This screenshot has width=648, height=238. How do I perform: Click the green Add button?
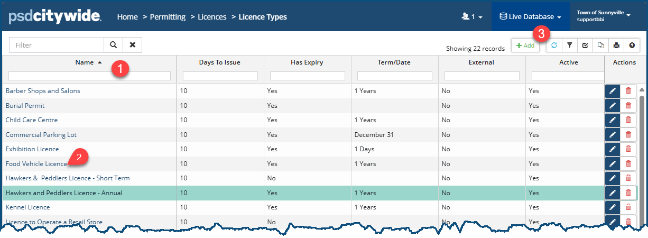point(525,45)
